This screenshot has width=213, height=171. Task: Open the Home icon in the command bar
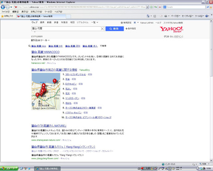(x=148, y=16)
